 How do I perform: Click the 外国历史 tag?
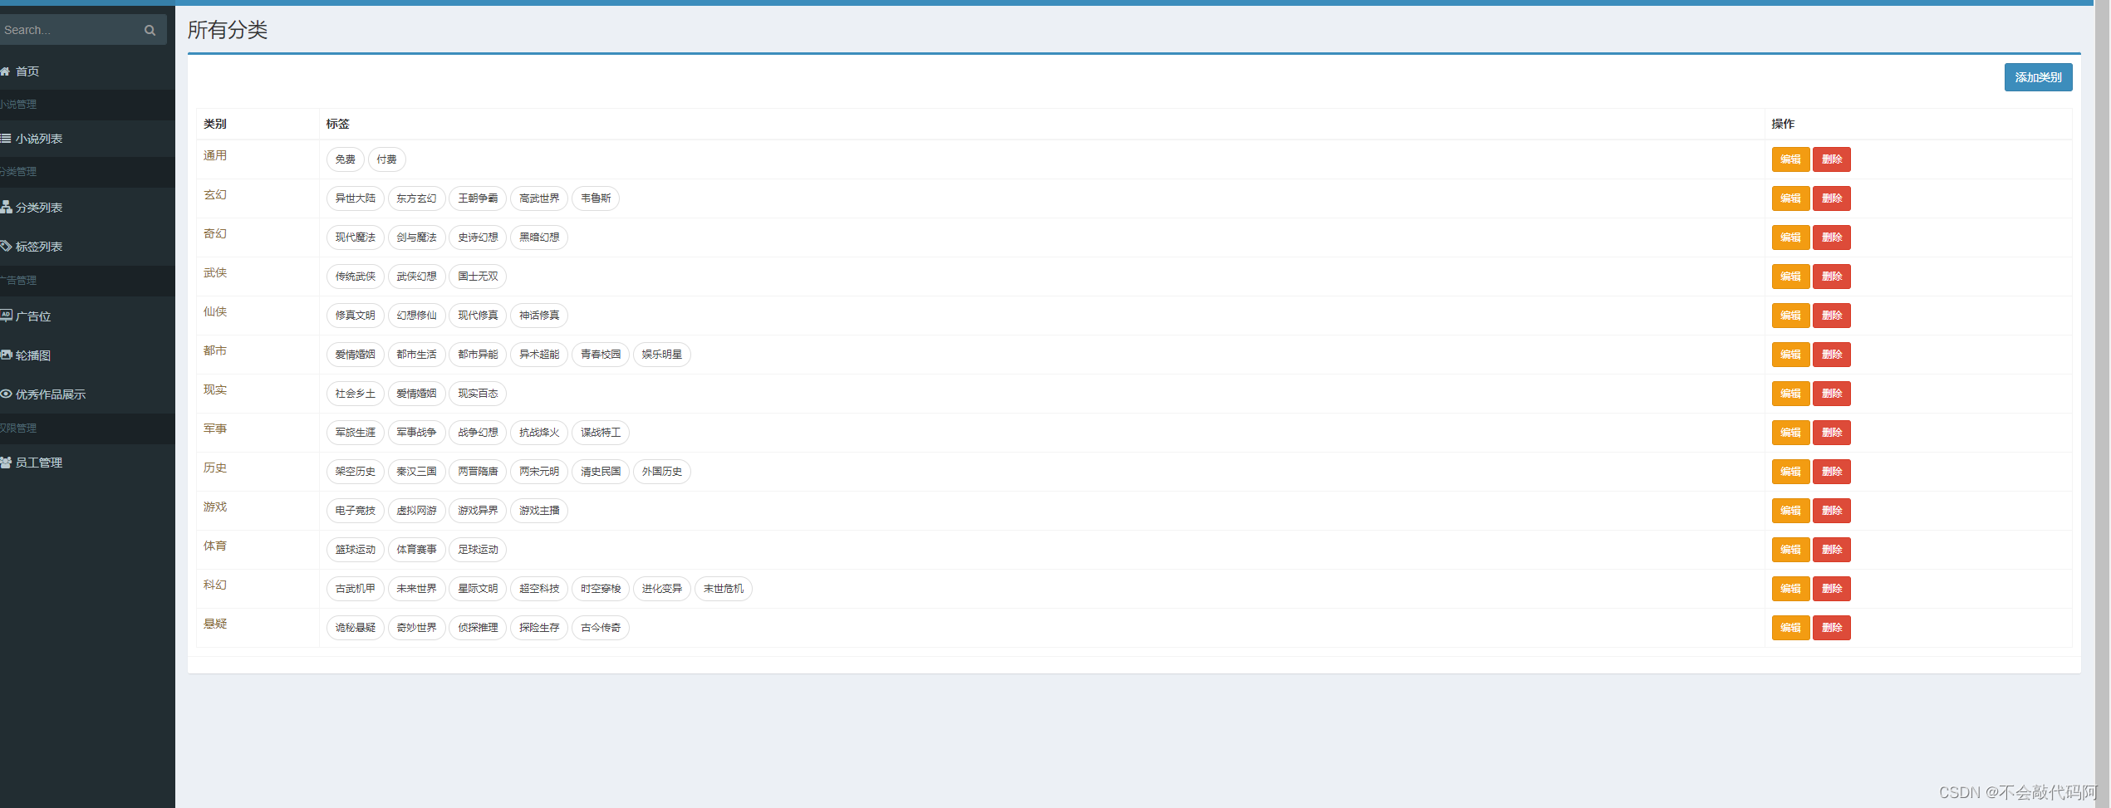(x=662, y=472)
